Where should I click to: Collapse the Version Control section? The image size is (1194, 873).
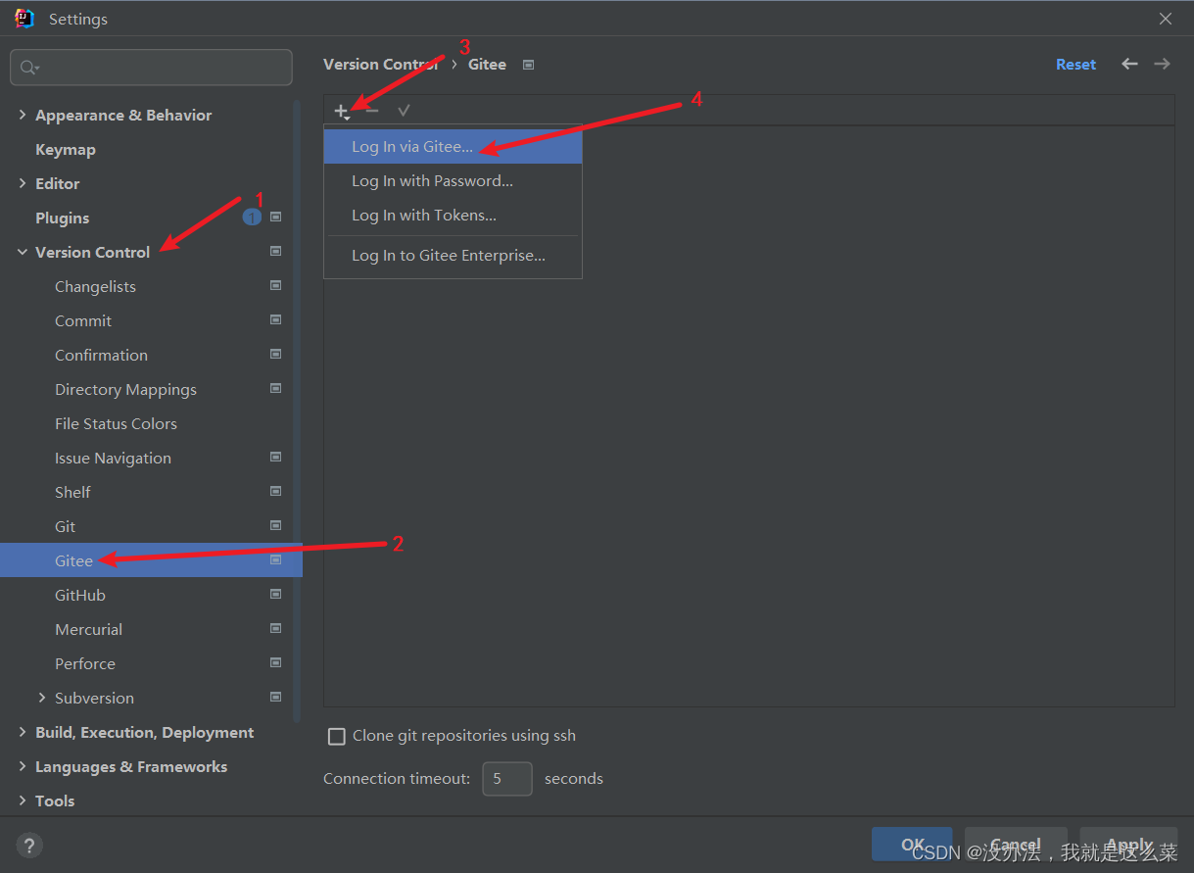click(x=23, y=252)
